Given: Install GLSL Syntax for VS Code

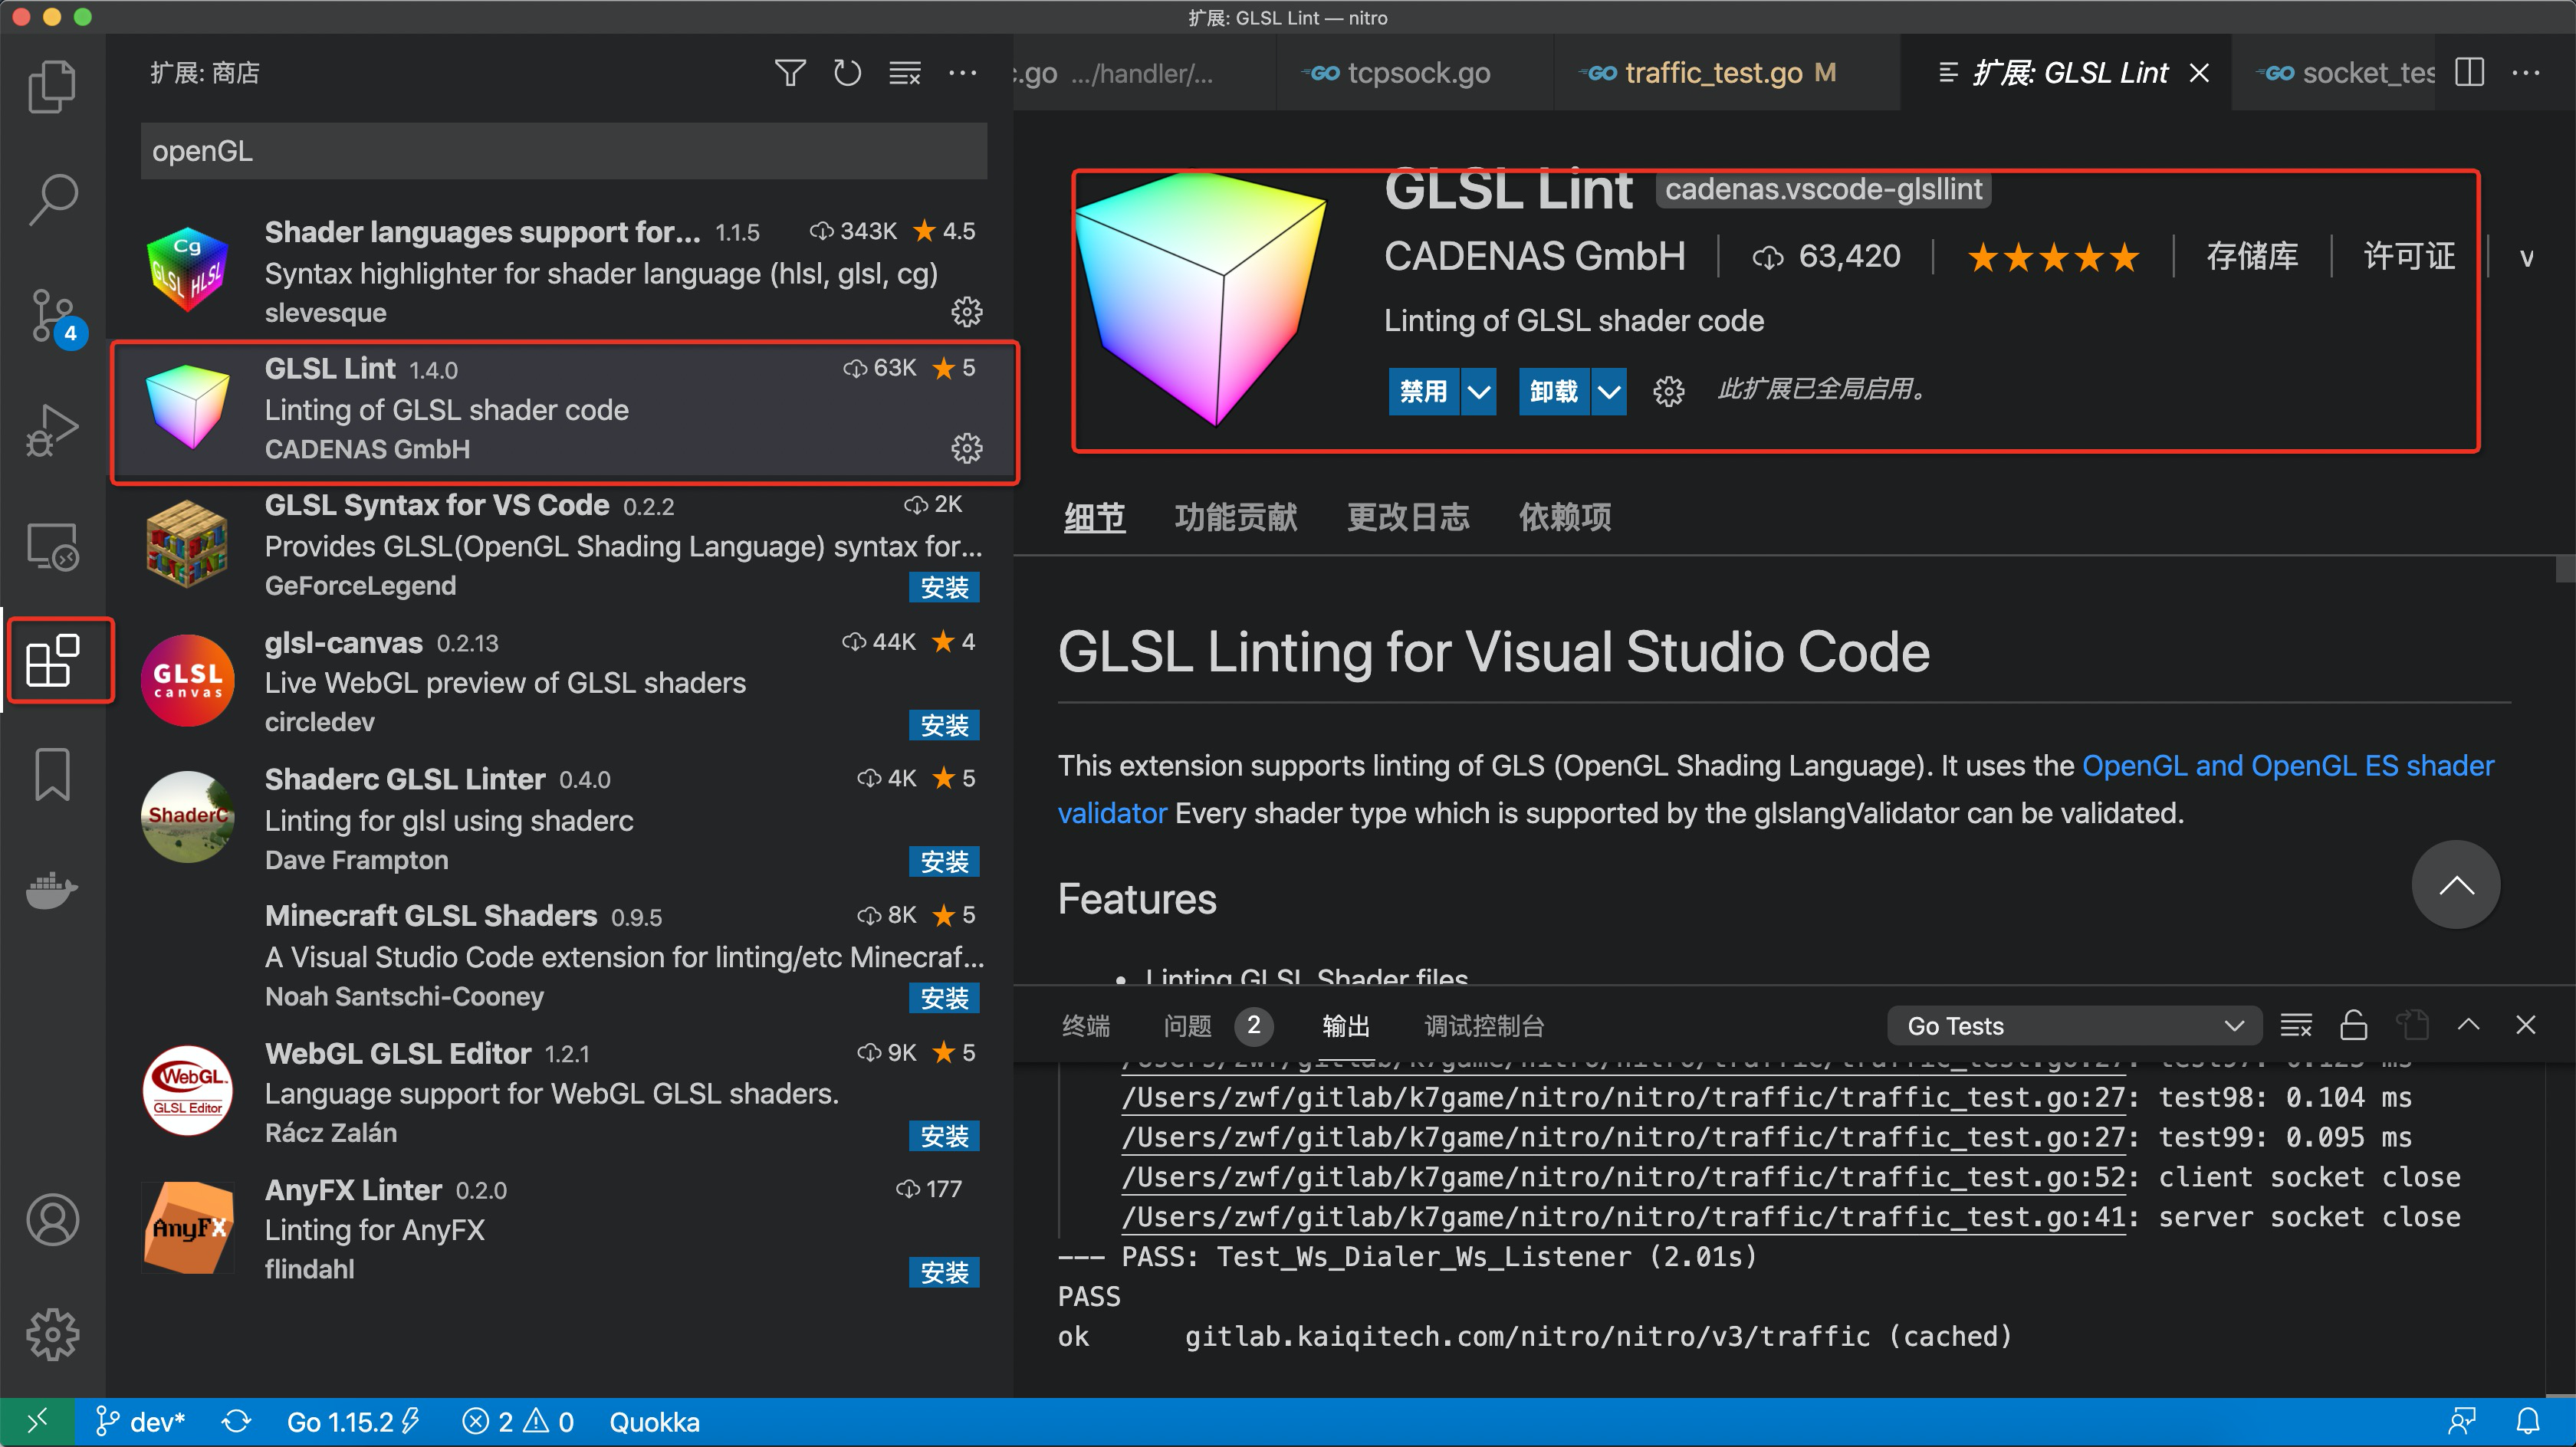Looking at the screenshot, I should [x=944, y=588].
